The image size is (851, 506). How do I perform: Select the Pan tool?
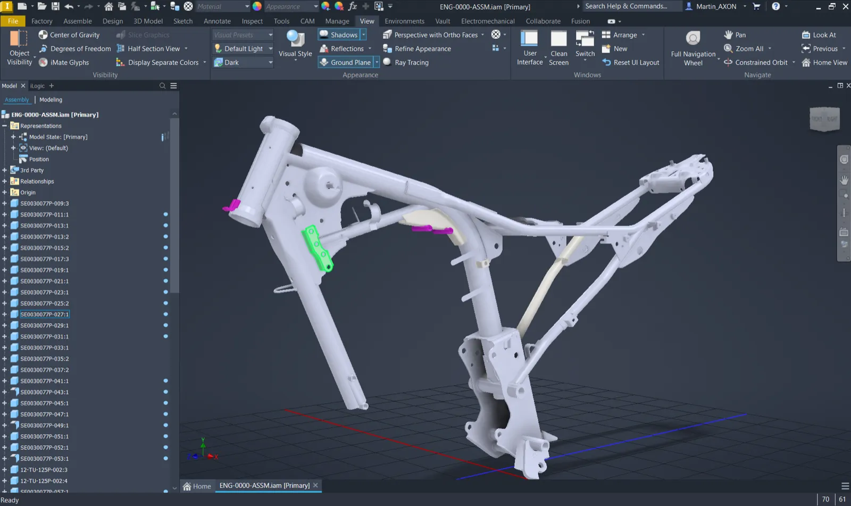[735, 35]
